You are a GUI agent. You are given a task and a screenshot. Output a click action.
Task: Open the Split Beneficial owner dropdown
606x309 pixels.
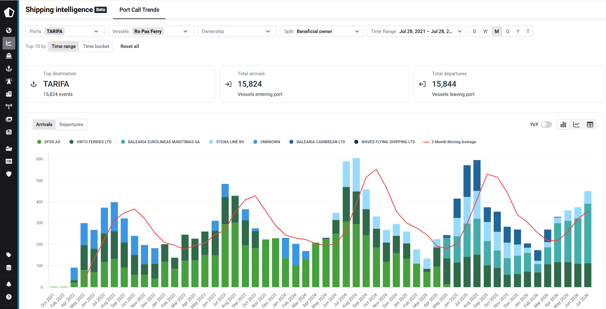click(322, 31)
